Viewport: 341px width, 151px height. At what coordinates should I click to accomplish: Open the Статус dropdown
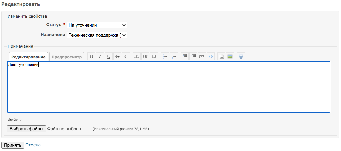(x=97, y=25)
